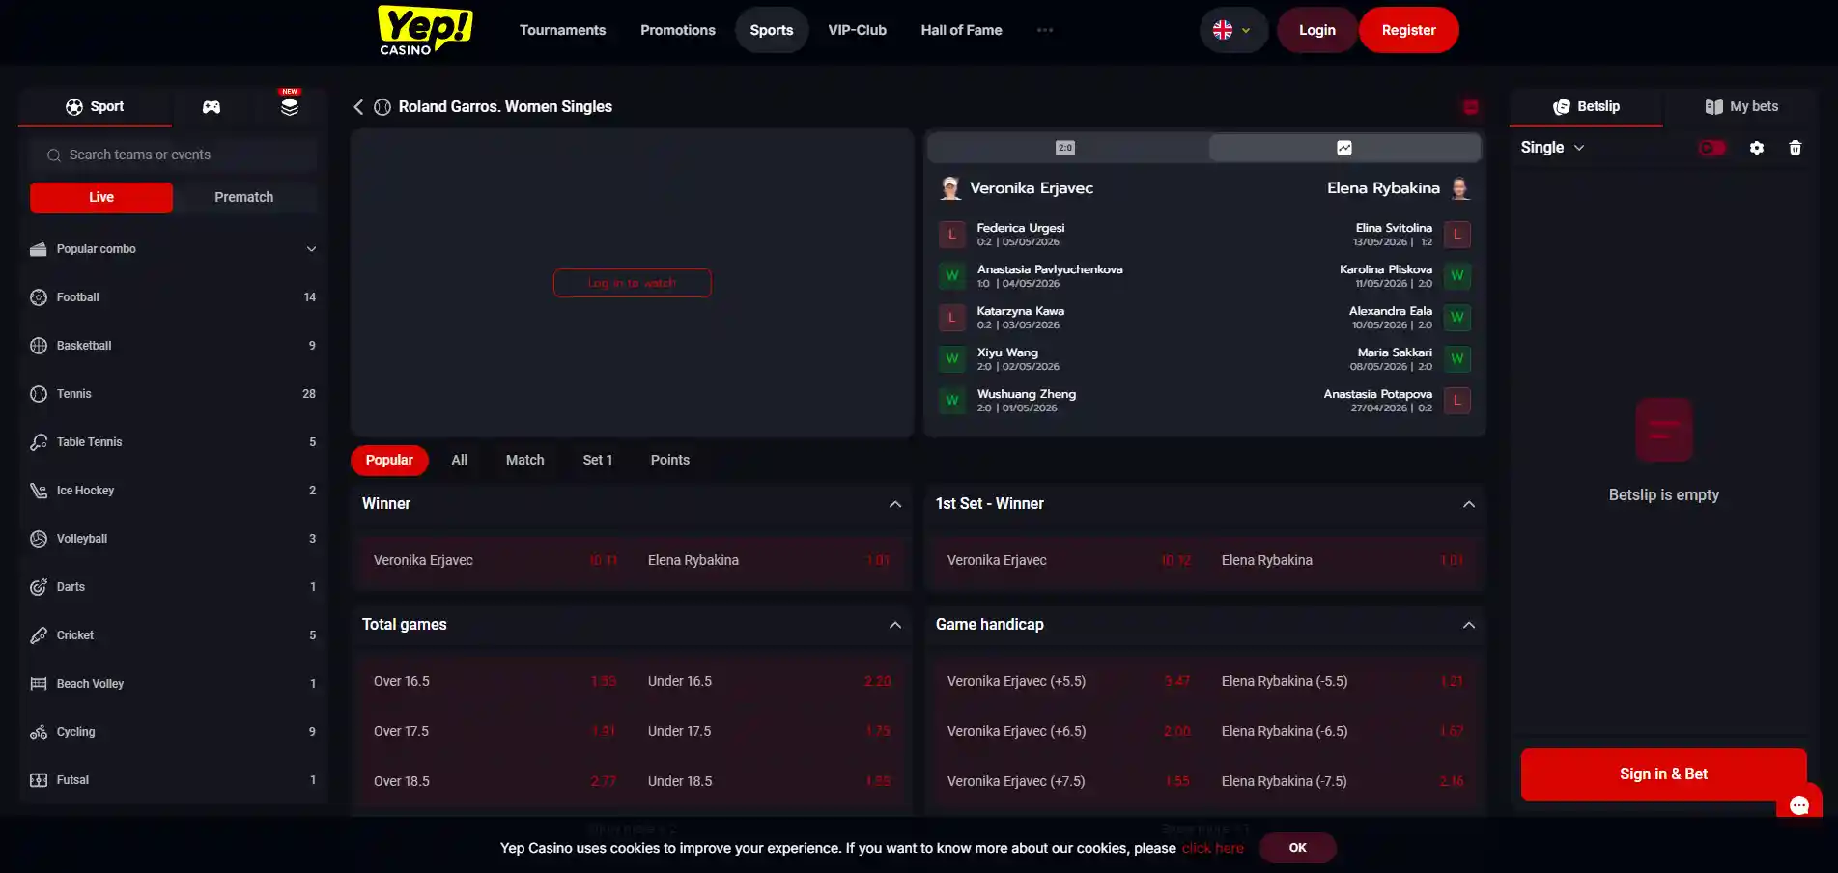Screen dimensions: 1838x873
Task: Clear betslip with the trash icon
Action: (1796, 148)
